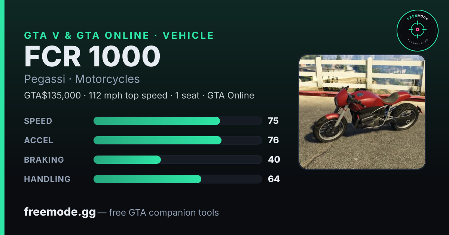This screenshot has height=235, width=449.
Task: Click the ACCEL label
Action: point(39,140)
